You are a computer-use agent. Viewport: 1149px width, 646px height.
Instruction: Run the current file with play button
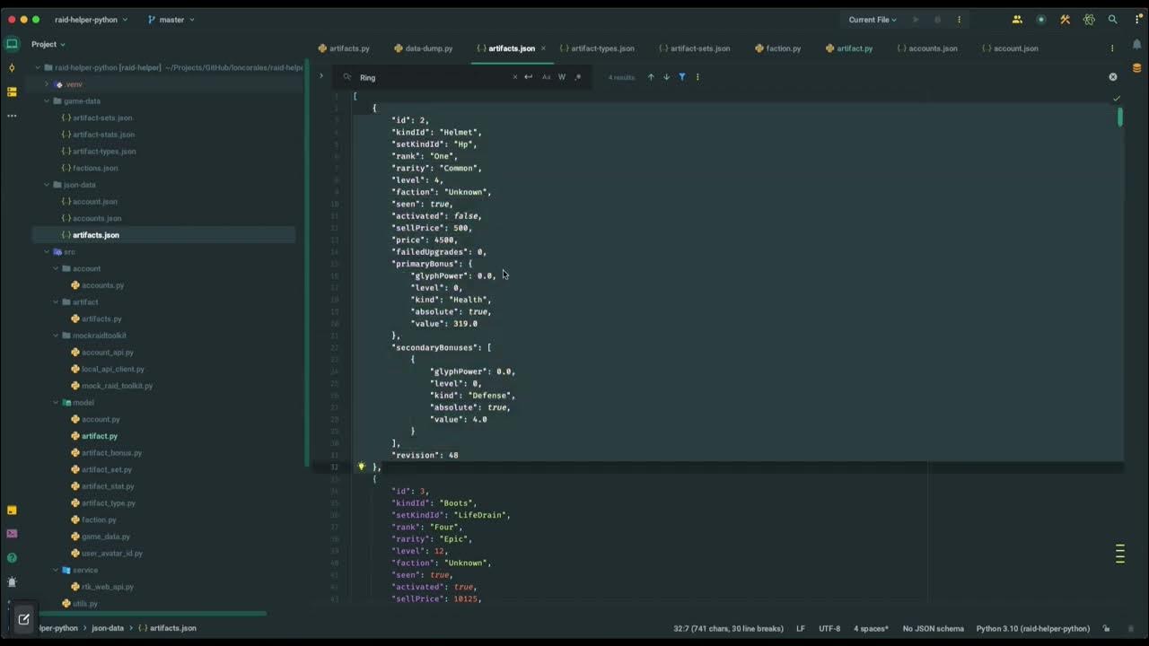click(x=916, y=19)
